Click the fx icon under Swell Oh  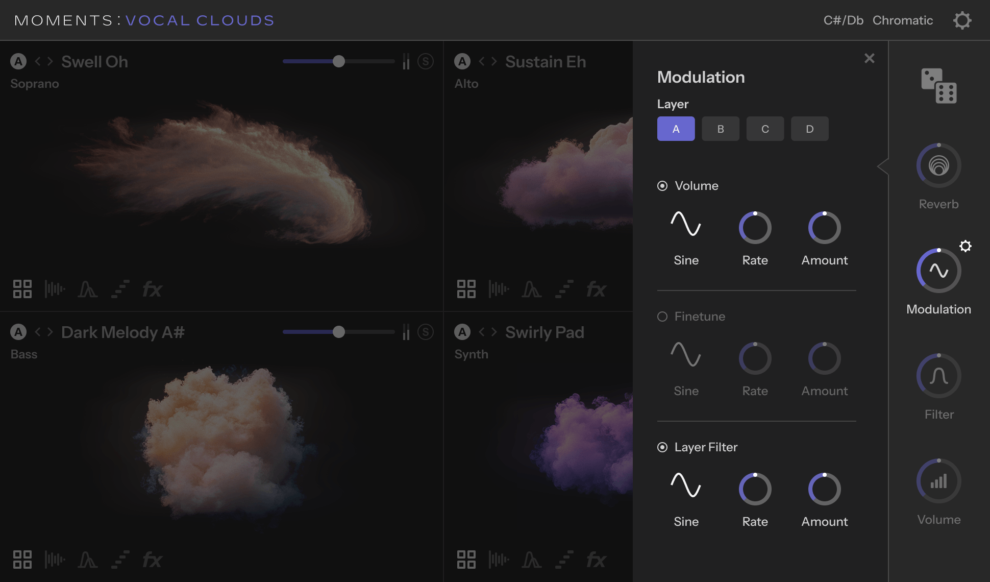pyautogui.click(x=152, y=289)
